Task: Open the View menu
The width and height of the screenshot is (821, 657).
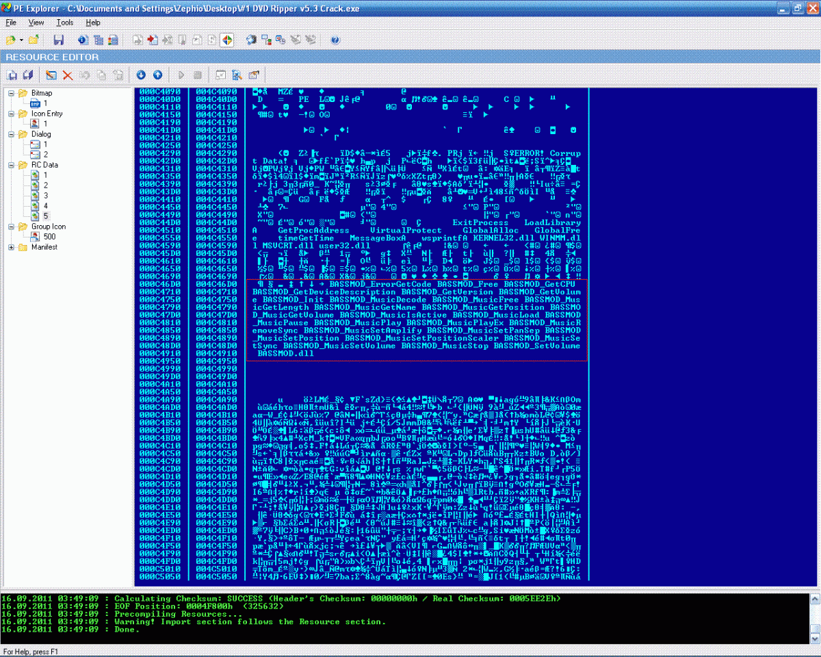Action: (36, 23)
